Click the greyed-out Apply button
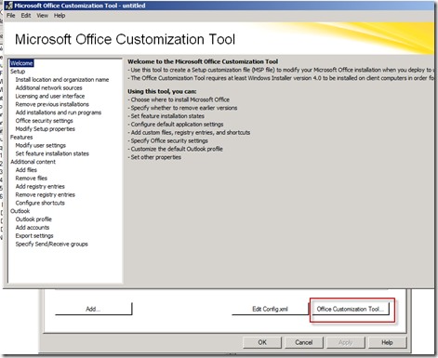 tap(346, 342)
